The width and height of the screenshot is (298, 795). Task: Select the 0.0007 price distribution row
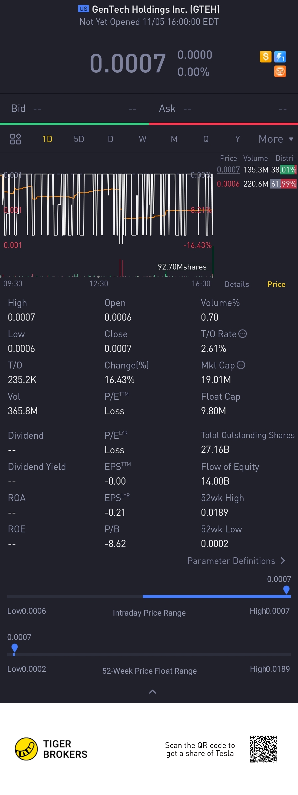click(256, 170)
